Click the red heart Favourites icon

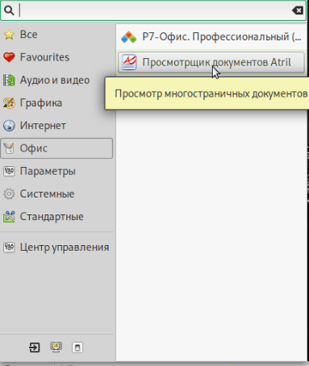[x=9, y=57]
